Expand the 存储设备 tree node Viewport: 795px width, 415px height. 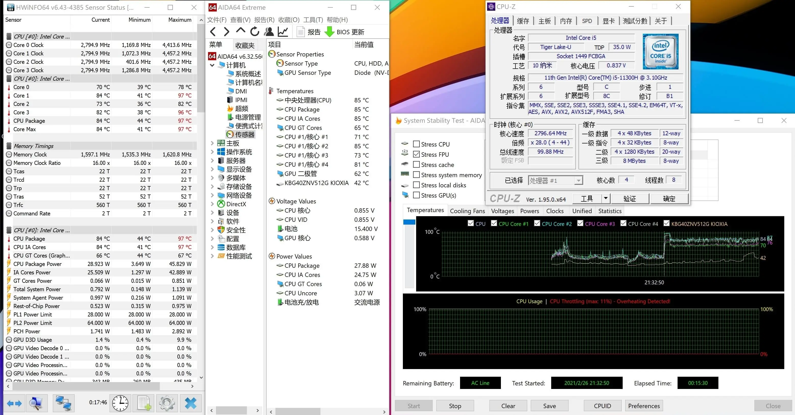[212, 187]
